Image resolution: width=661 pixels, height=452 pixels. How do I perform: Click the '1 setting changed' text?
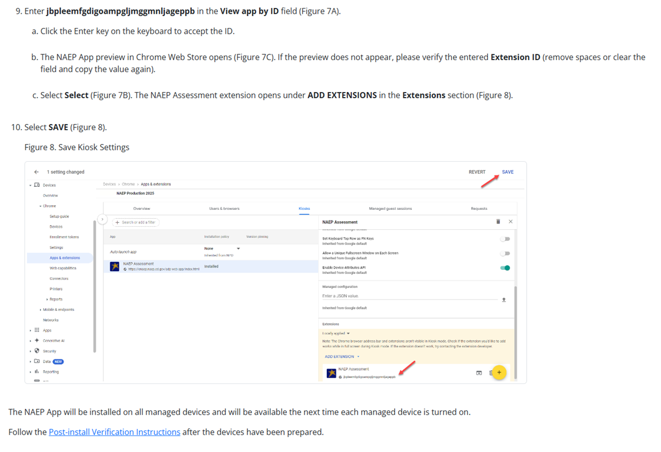click(65, 172)
